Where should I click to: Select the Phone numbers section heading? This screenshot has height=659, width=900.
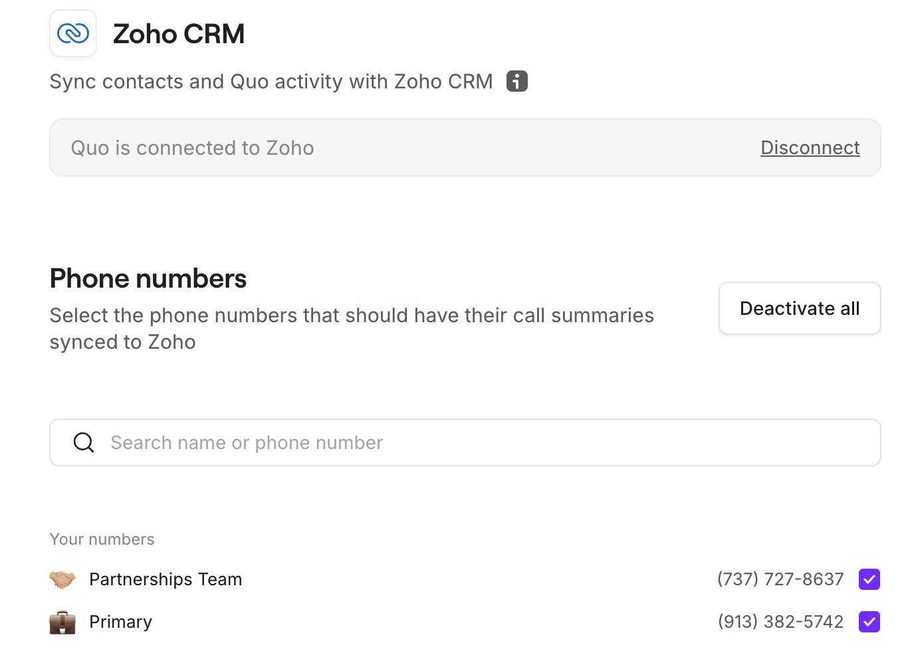148,278
